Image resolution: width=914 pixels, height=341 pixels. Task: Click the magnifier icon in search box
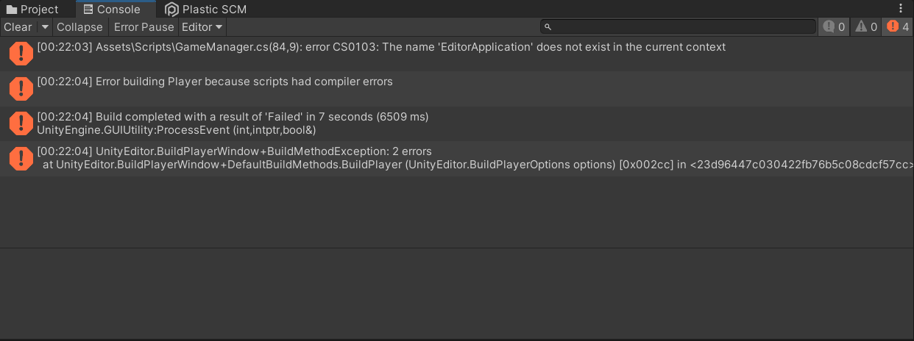click(x=548, y=27)
